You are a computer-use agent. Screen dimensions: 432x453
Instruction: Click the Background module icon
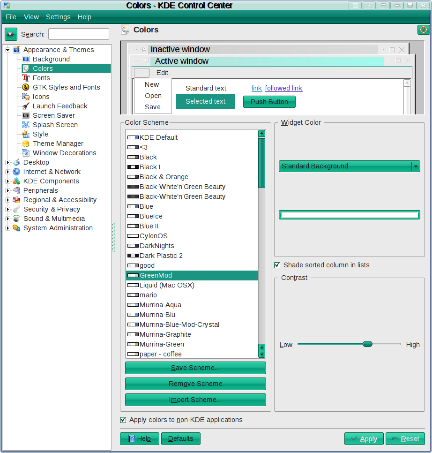[x=26, y=59]
